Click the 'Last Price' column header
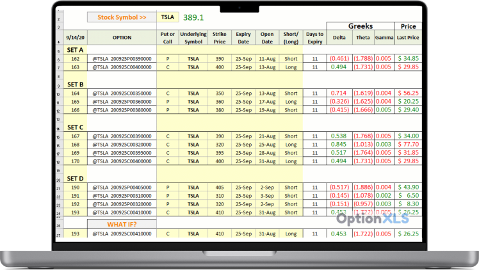 click(x=408, y=38)
